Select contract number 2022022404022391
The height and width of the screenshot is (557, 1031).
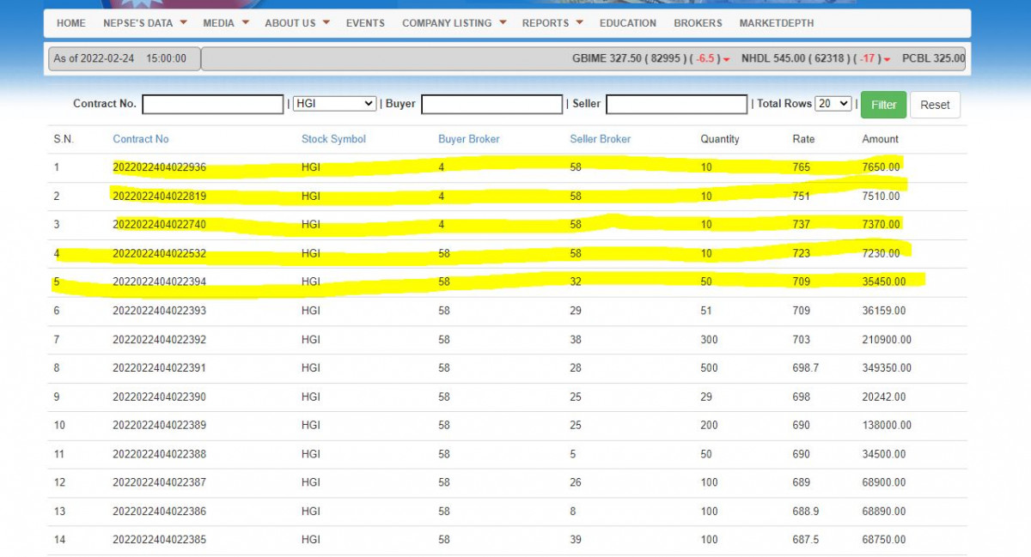[159, 367]
